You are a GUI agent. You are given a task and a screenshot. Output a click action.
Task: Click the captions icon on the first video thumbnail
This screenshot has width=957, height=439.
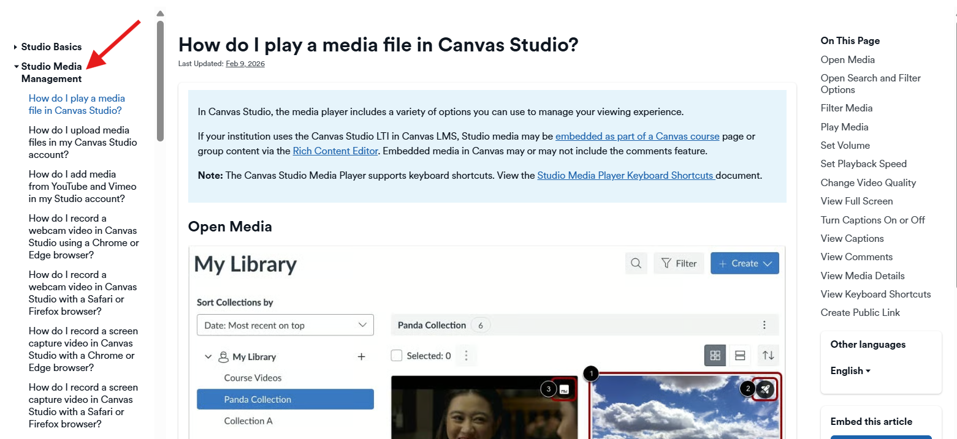tap(564, 389)
